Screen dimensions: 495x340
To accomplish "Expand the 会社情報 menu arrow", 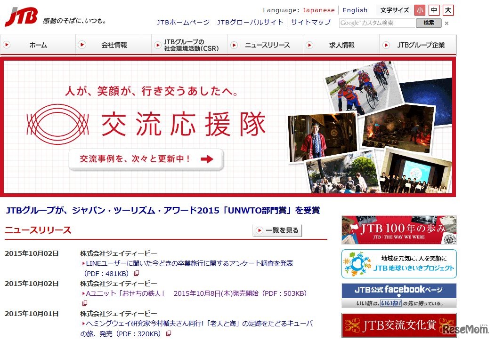I will point(82,45).
